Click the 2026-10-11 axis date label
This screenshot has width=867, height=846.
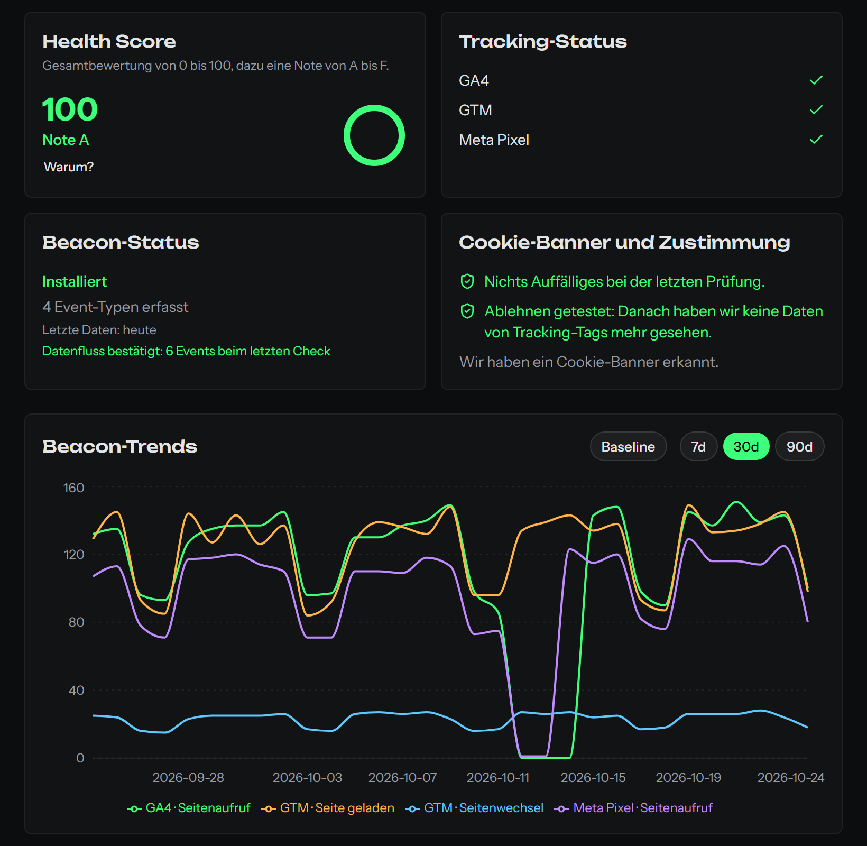click(x=498, y=778)
